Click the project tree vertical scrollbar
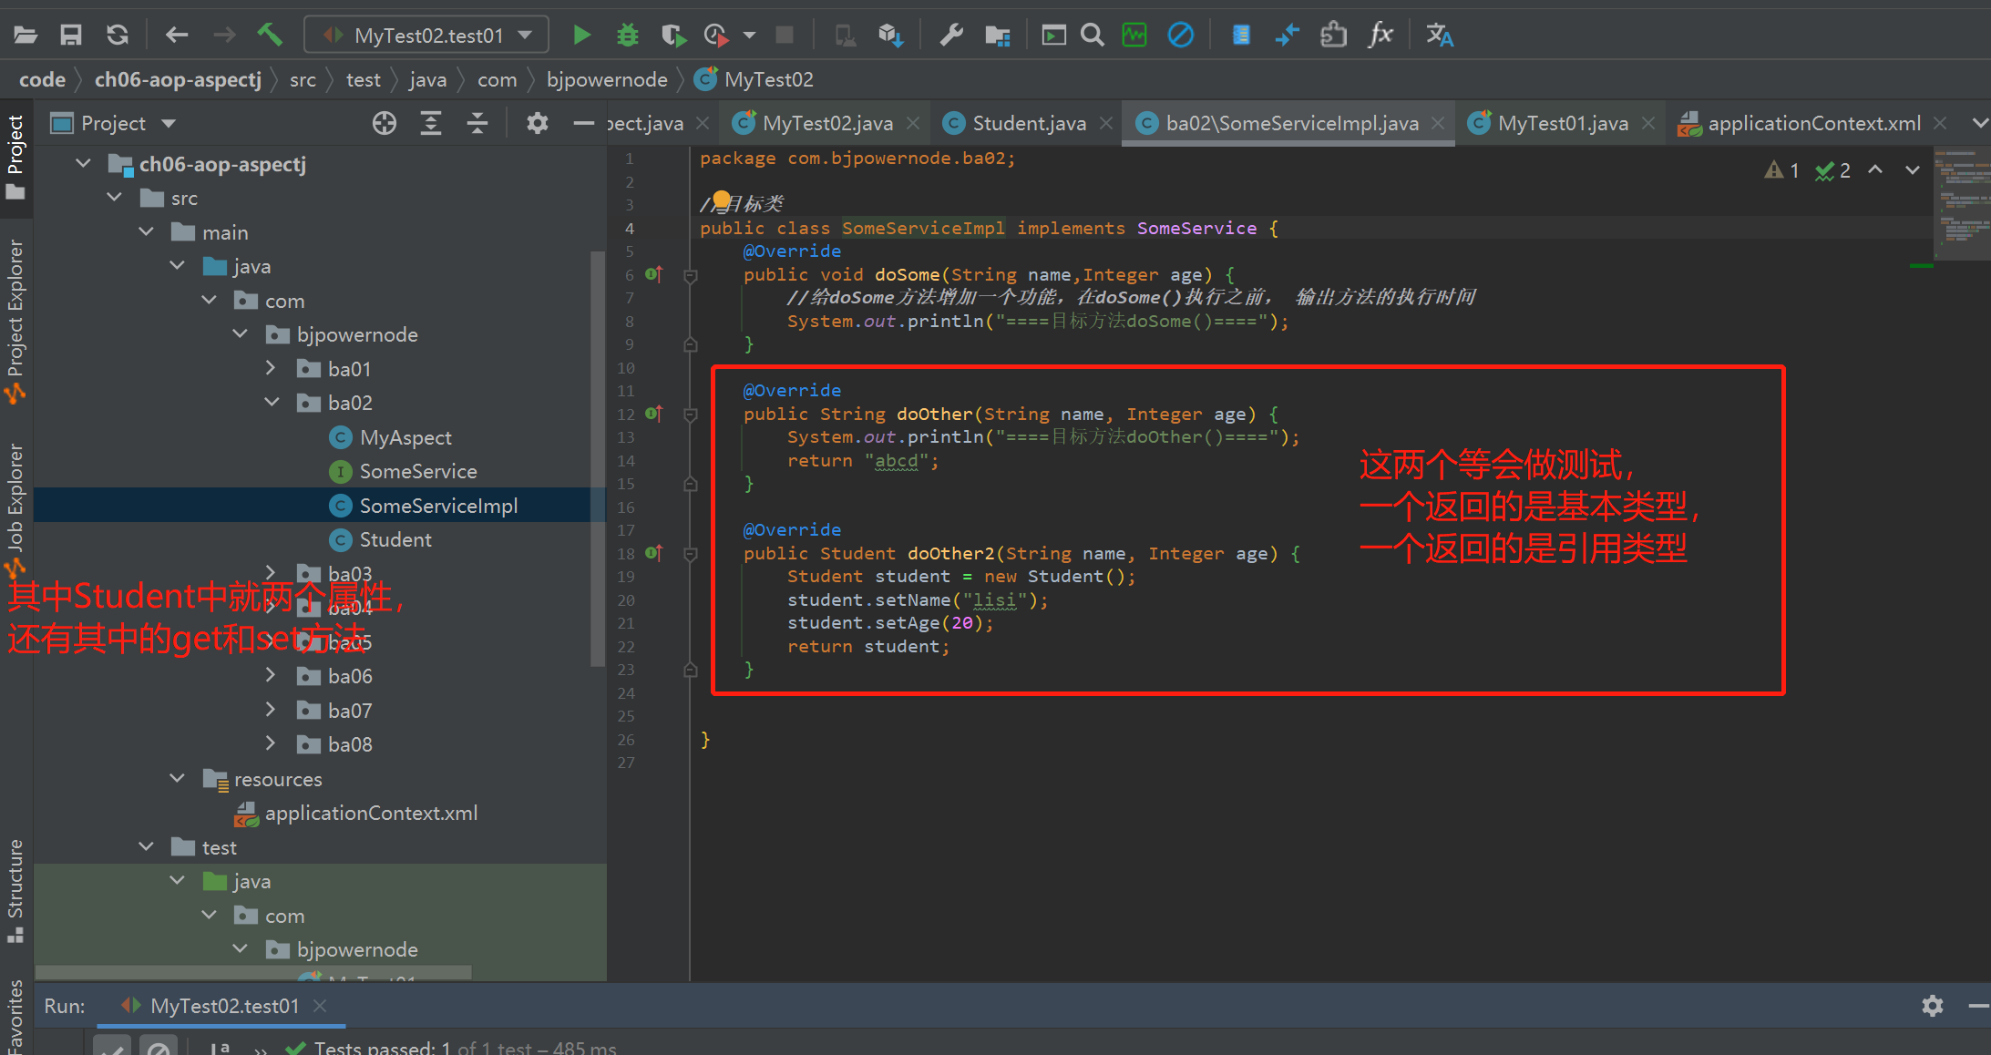1991x1055 pixels. click(x=598, y=456)
